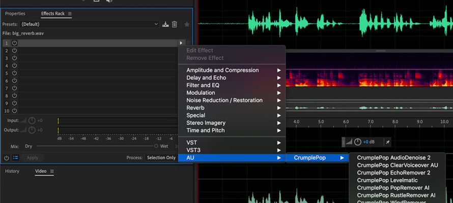Select the CrumplePop vendor submenu item
This screenshot has height=203, width=453.
point(317,157)
